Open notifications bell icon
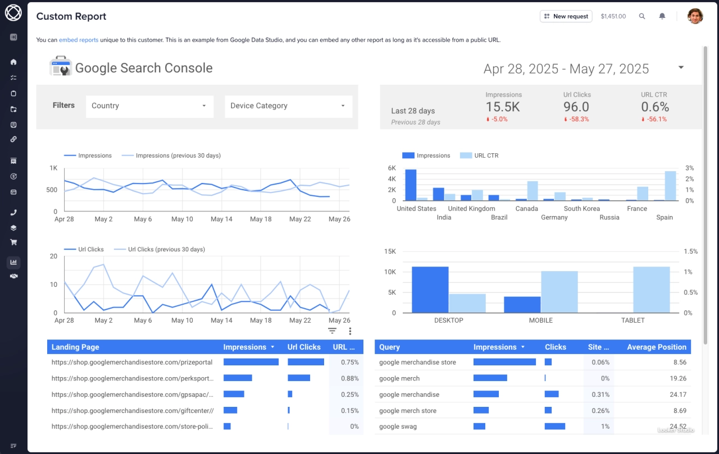Image resolution: width=719 pixels, height=454 pixels. point(662,16)
